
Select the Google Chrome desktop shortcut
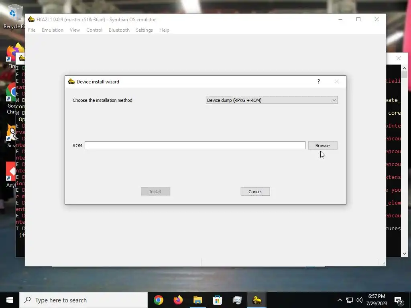pyautogui.click(x=12, y=99)
